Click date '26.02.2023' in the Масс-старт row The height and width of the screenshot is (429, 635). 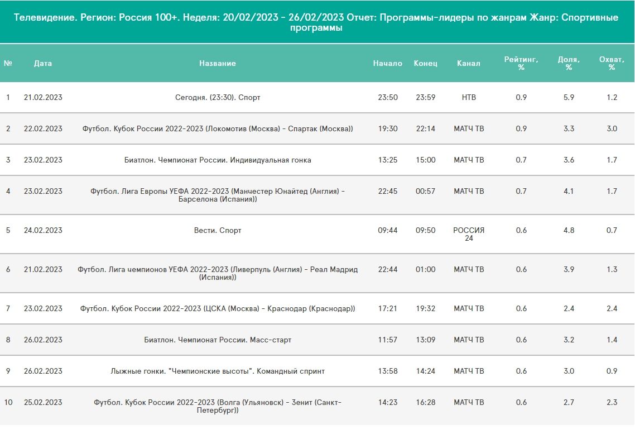(x=43, y=340)
